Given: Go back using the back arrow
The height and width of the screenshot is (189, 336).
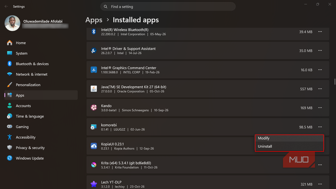Looking at the screenshot, I should (x=6, y=6).
